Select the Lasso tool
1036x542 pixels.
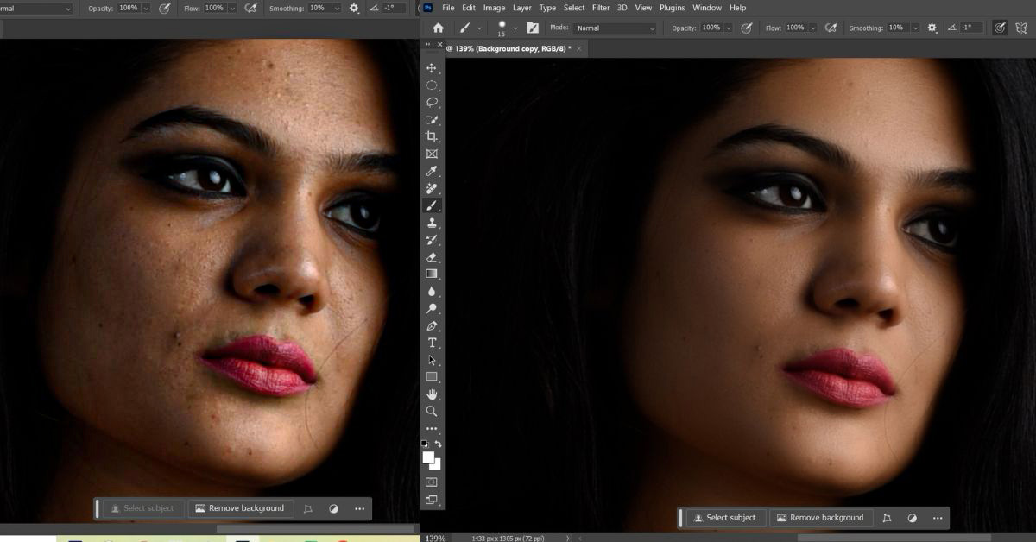click(x=432, y=103)
